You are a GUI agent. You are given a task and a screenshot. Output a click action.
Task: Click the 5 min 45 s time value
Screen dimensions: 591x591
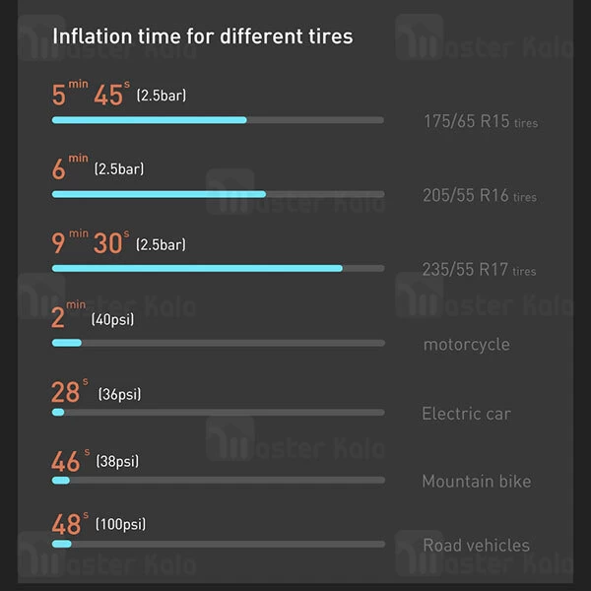tap(90, 96)
